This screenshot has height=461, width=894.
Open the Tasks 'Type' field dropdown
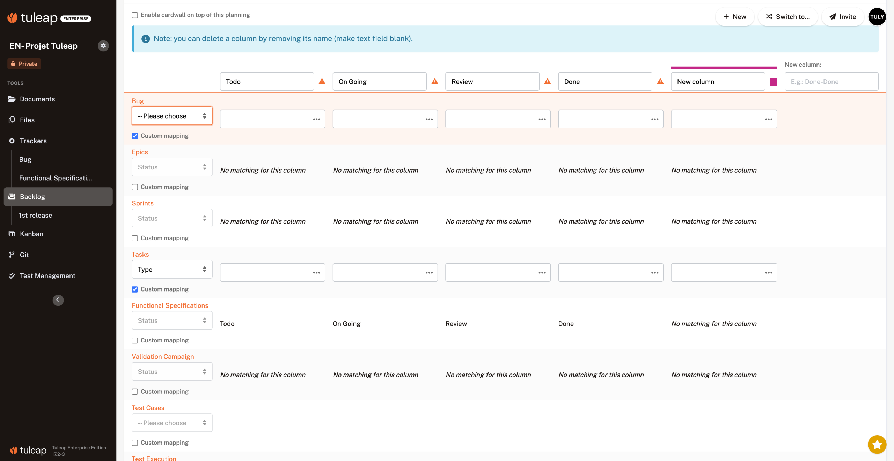(x=172, y=270)
